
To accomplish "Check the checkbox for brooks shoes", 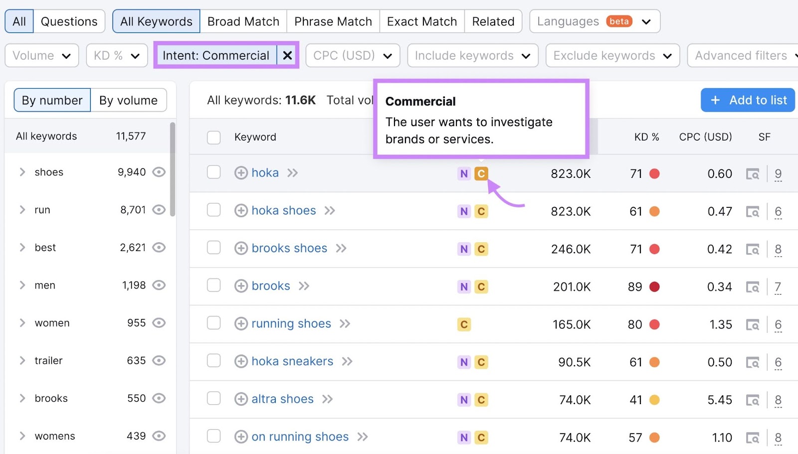I will pyautogui.click(x=213, y=249).
